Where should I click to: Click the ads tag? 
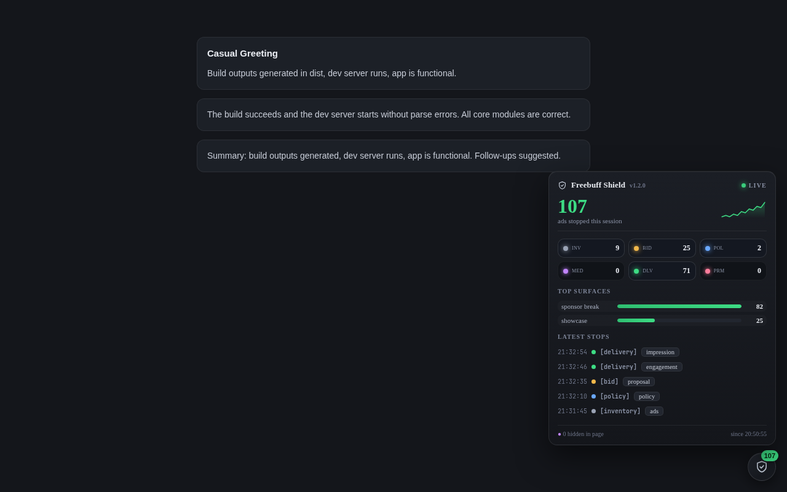[654, 411]
